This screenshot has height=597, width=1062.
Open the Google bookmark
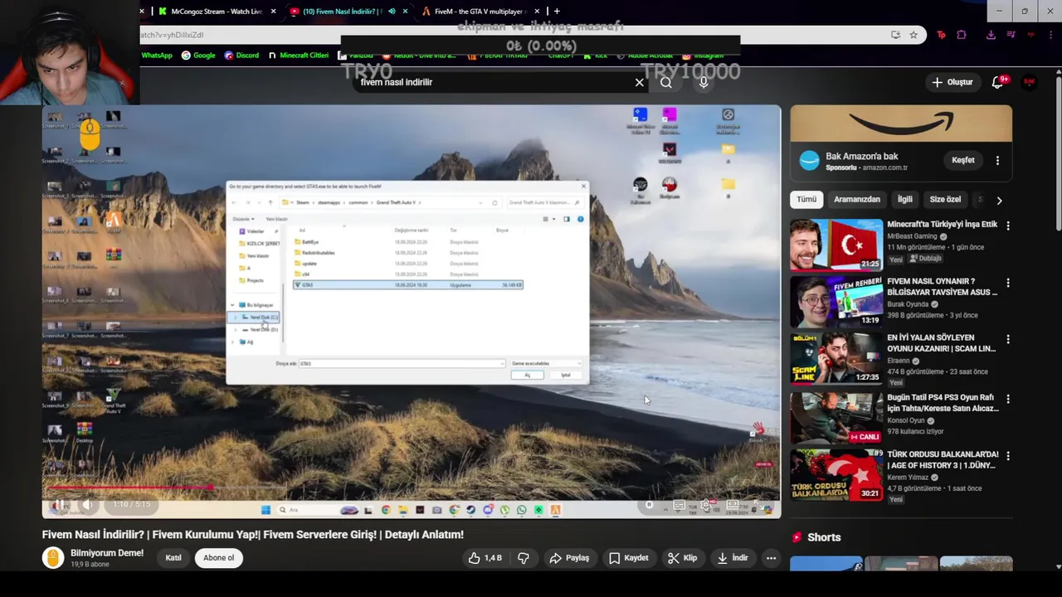coord(198,56)
